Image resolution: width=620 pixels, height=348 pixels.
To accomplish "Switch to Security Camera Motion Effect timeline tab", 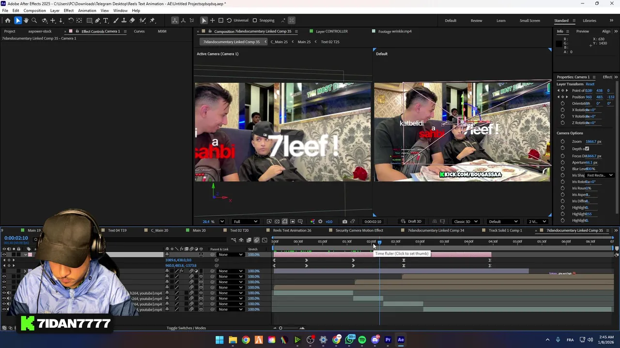I will (359, 231).
